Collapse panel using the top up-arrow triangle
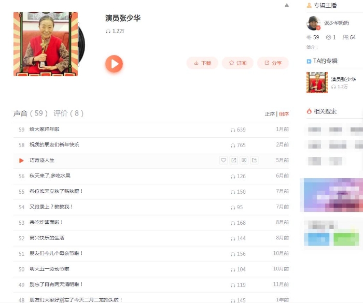Image resolution: width=363 pixels, height=303 pixels. [x=287, y=5]
